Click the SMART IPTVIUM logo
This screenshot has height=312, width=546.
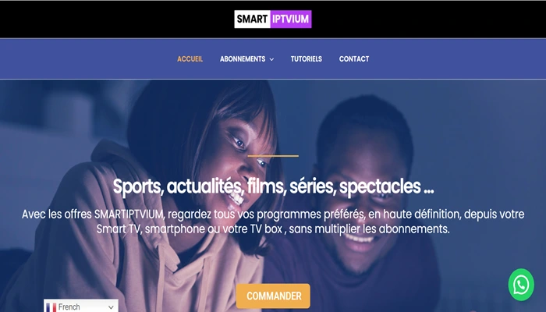[273, 19]
